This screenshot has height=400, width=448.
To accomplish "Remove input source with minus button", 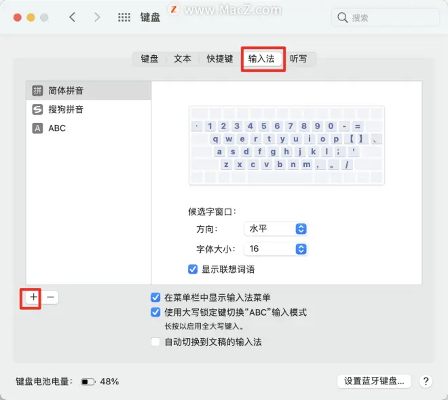I will (50, 297).
